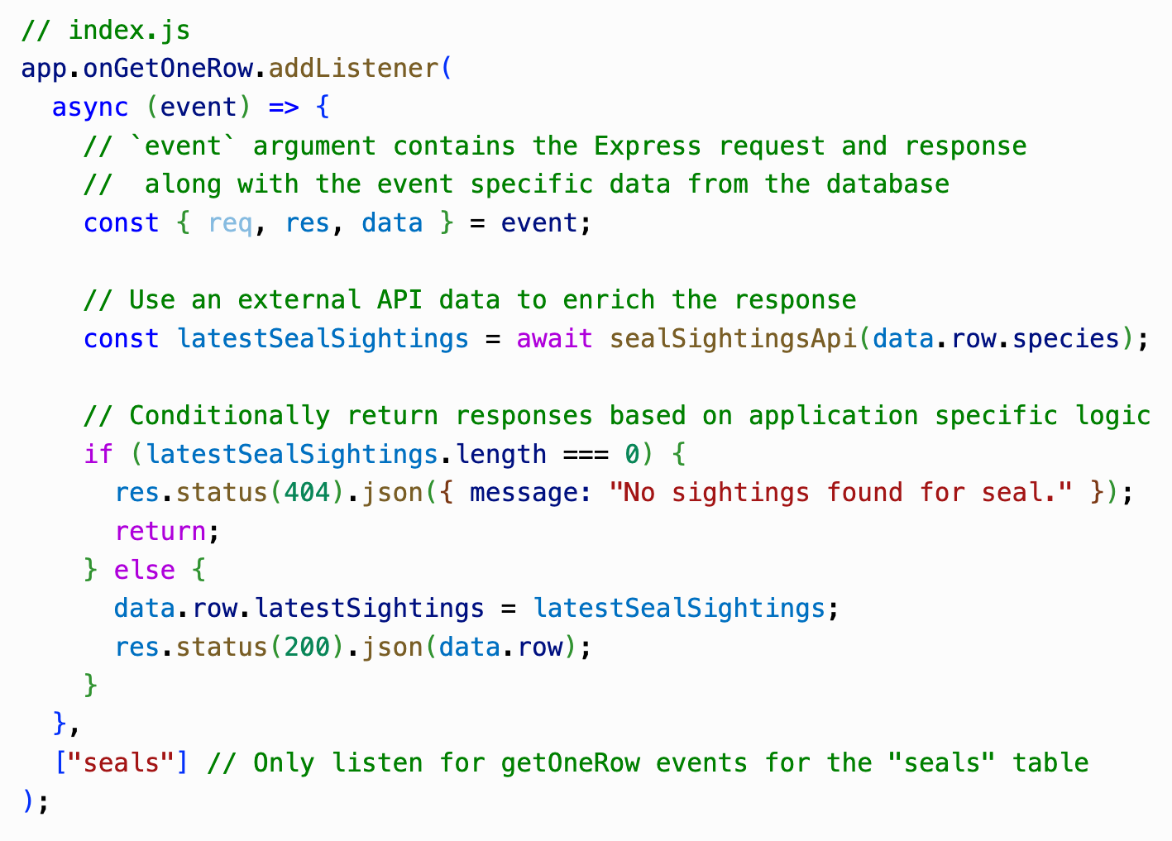Click the latestSightings property being assigned

coord(369,609)
